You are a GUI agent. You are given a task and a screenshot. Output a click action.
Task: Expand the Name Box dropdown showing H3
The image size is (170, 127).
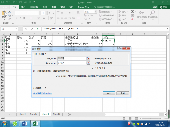(16, 29)
